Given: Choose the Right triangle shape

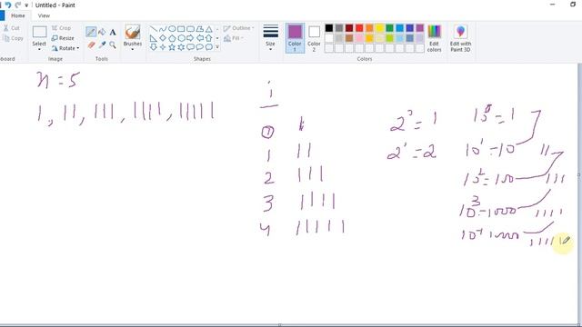Looking at the screenshot, I should point(154,38).
